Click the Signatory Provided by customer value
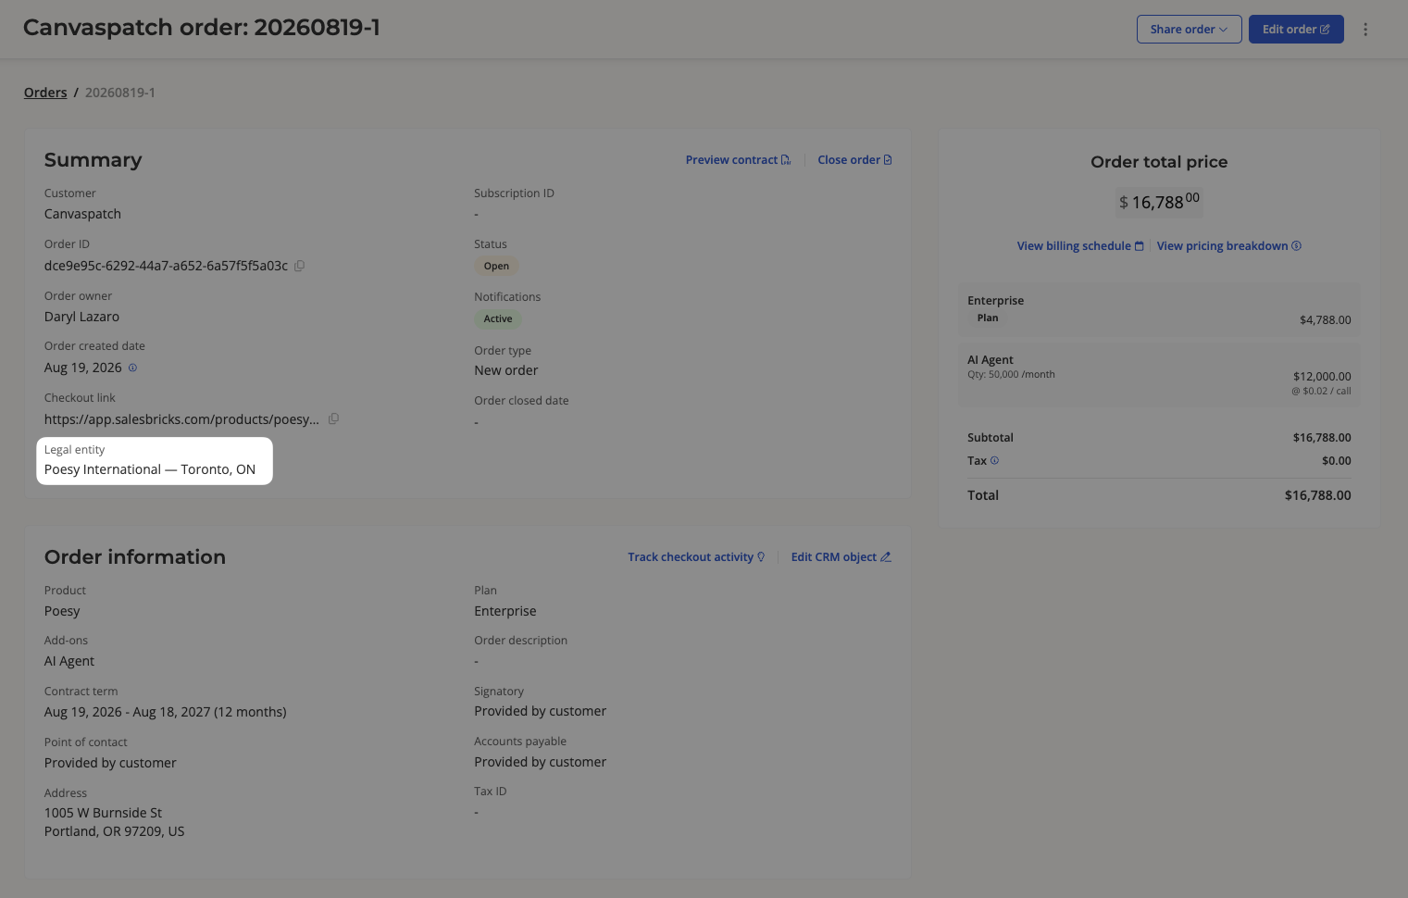1408x898 pixels. tap(541, 711)
